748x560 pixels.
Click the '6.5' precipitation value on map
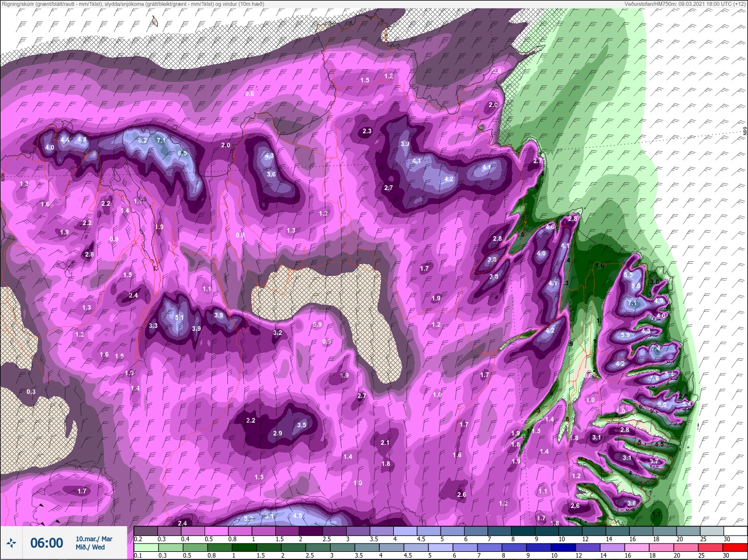point(182,154)
